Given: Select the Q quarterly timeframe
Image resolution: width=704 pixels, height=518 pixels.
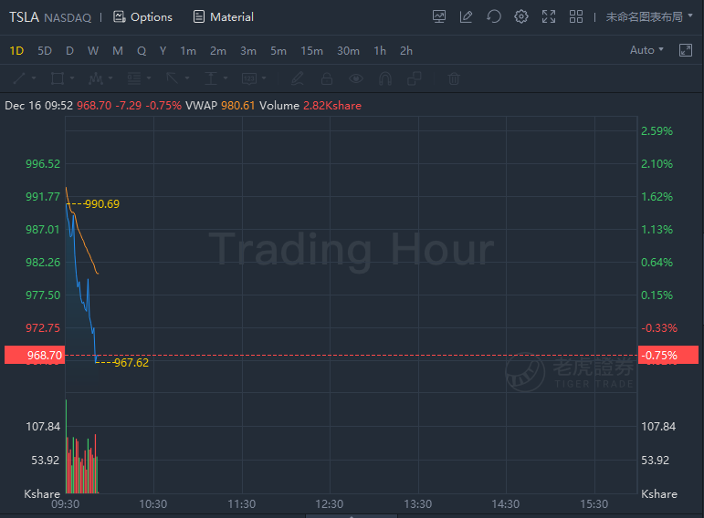Looking at the screenshot, I should coord(142,51).
